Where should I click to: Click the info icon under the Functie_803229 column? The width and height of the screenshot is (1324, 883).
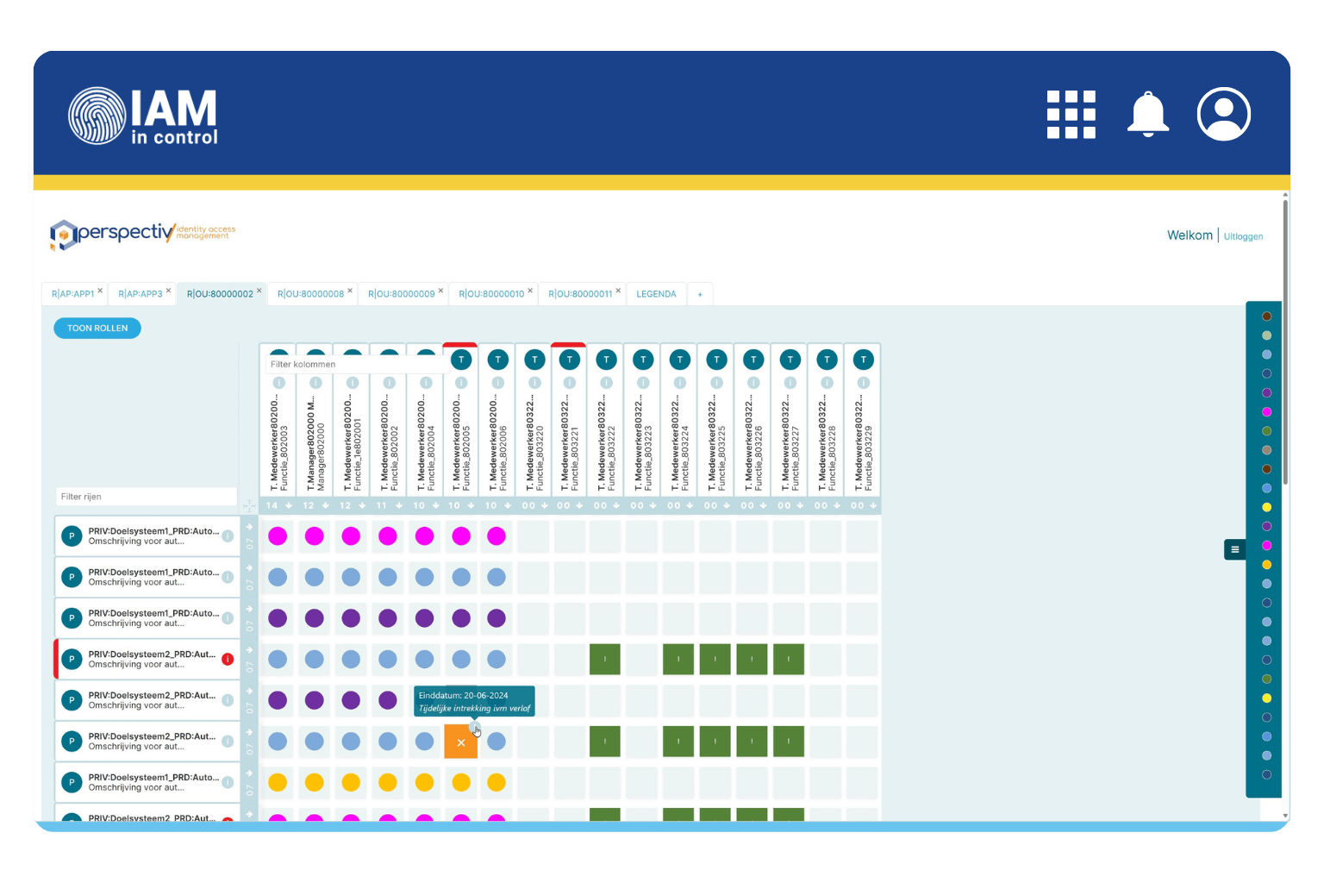[x=863, y=383]
